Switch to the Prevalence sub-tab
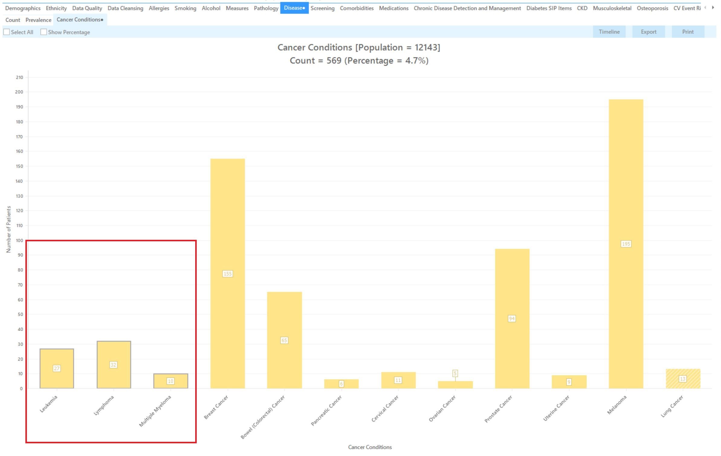Screen dimensions: 721x456 click(x=38, y=20)
